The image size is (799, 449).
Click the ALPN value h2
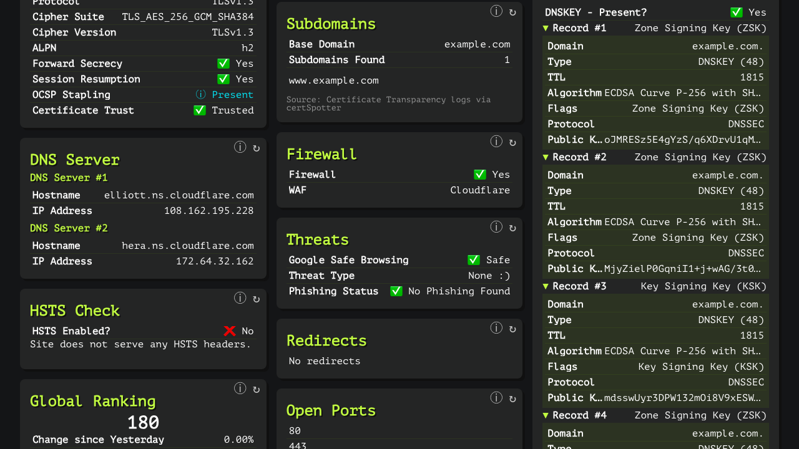point(248,48)
